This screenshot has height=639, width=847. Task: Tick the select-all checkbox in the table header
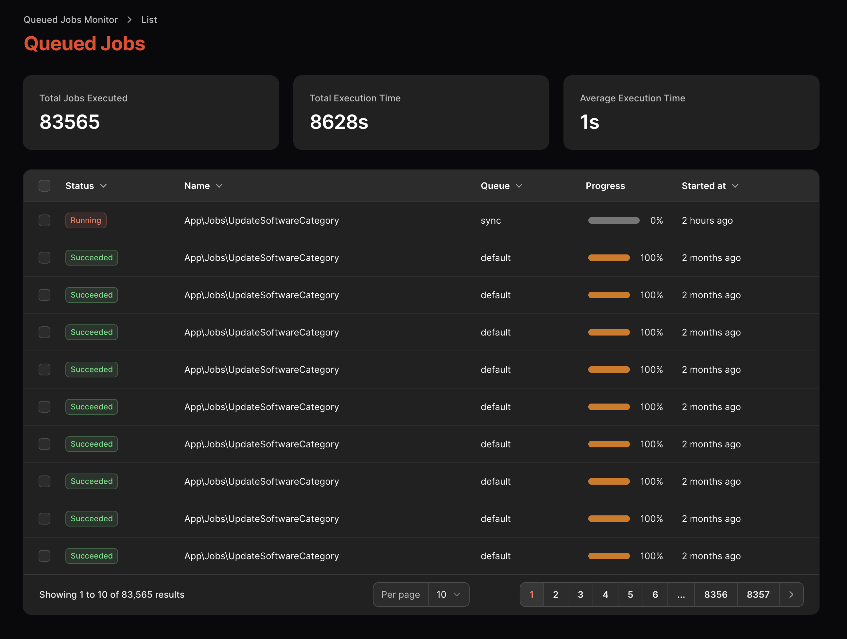click(44, 186)
